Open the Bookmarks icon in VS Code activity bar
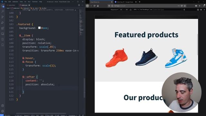206x116 pixels. [3, 45]
